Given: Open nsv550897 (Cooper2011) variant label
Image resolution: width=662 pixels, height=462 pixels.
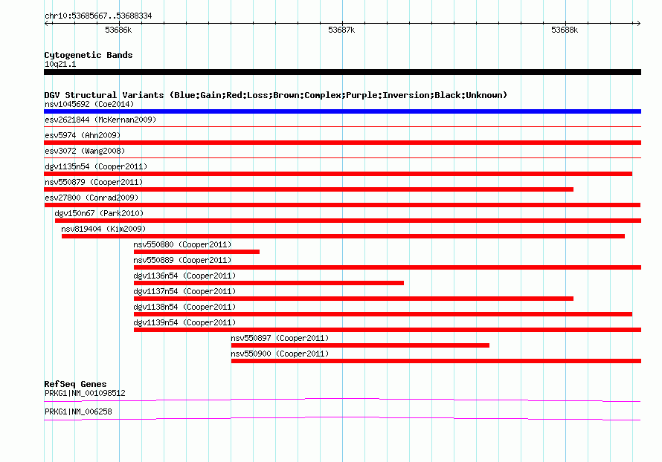Looking at the screenshot, I should [280, 338].
